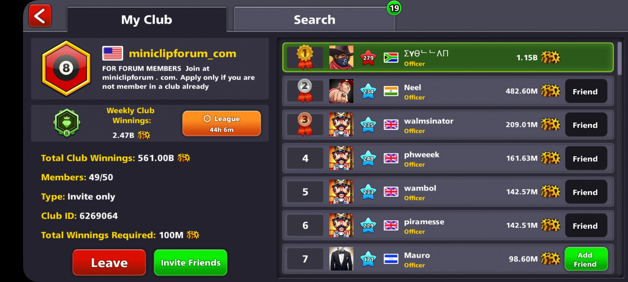Click Add Friend next to Mauro
Image resolution: width=628 pixels, height=282 pixels.
click(586, 259)
